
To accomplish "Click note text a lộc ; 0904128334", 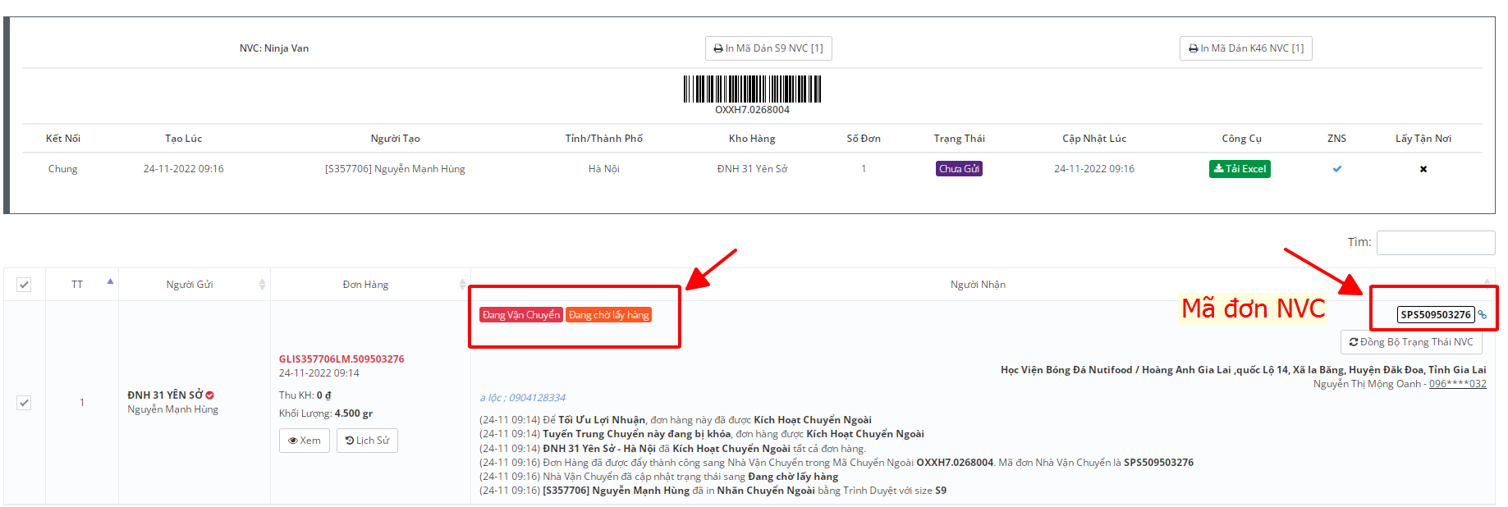I will [x=522, y=398].
